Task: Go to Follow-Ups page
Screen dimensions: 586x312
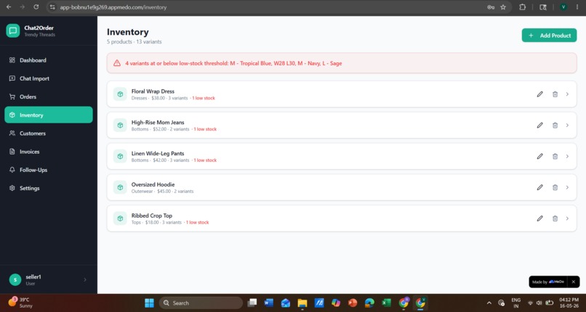Action: [x=49, y=170]
